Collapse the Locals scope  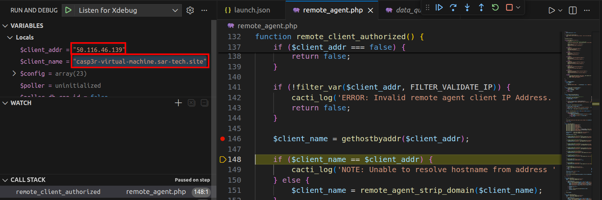click(10, 37)
